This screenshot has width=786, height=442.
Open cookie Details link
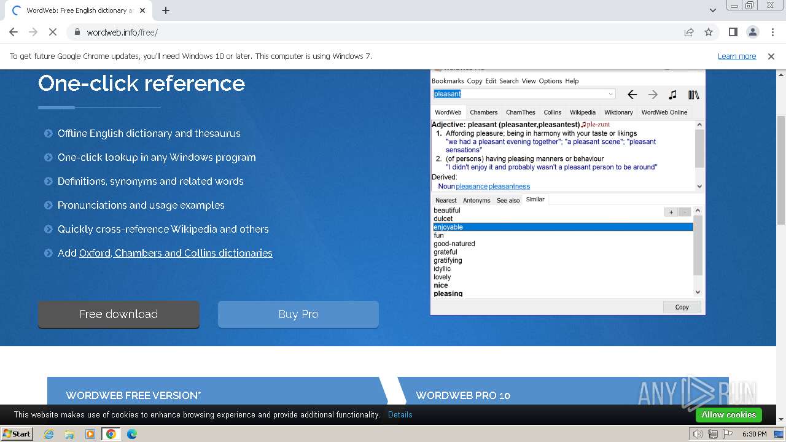(x=400, y=414)
